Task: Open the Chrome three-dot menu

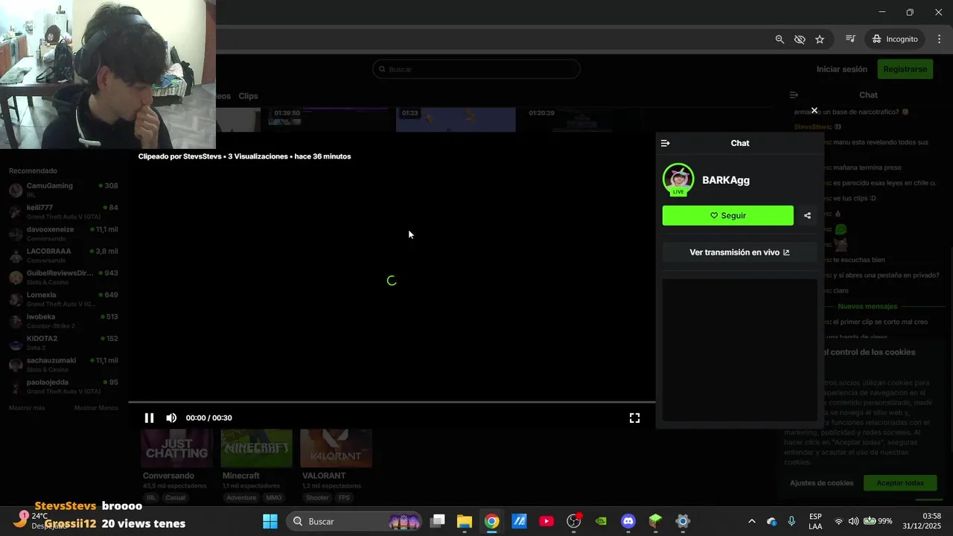Action: pyautogui.click(x=939, y=39)
